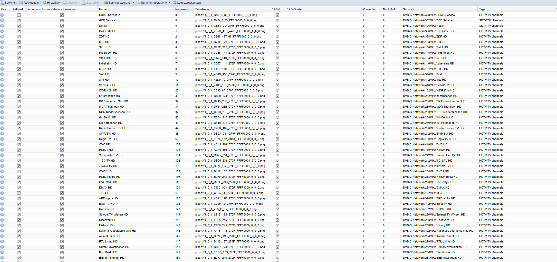Play the NatGeo HD channel

(2, 209)
